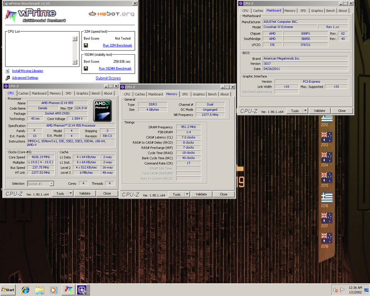The image size is (370, 296).
Task: Click the wPrime title bar icon
Action: [x=5, y=3]
